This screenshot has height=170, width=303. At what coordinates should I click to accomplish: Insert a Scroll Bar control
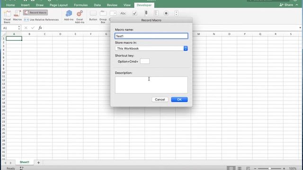tap(146, 13)
